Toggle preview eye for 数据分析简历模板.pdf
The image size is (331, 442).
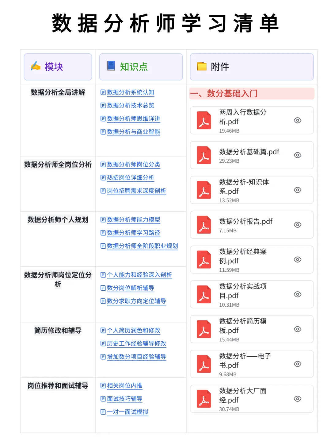[298, 329]
